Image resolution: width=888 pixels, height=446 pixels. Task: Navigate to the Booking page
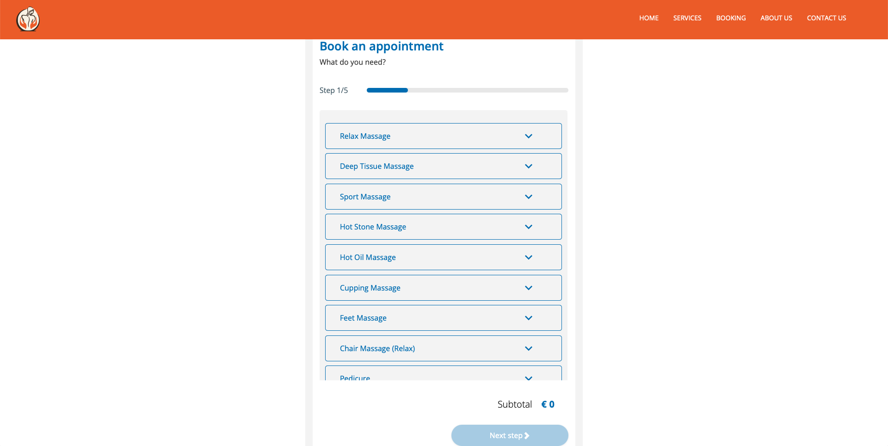coord(731,18)
